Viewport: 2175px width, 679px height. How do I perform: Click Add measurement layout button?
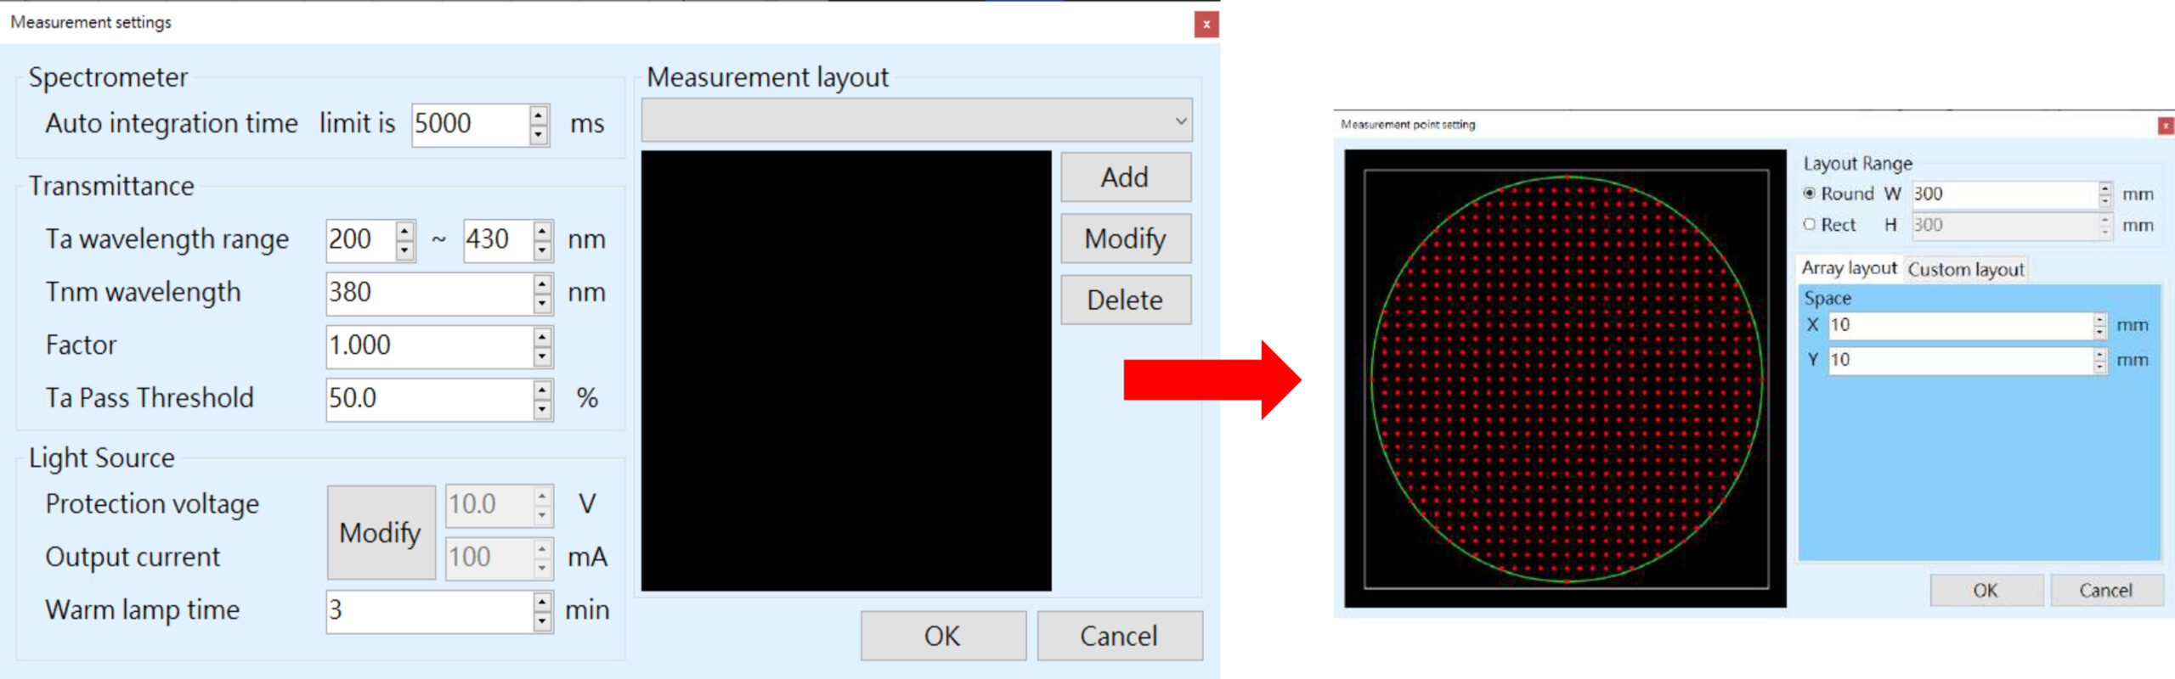tap(1125, 177)
